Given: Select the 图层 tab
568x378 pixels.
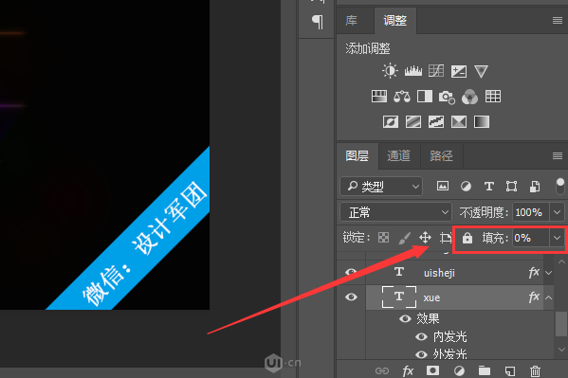Looking at the screenshot, I should pos(357,155).
